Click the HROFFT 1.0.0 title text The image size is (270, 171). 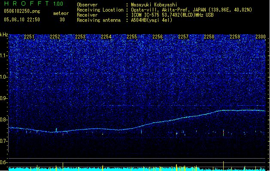click(x=34, y=3)
